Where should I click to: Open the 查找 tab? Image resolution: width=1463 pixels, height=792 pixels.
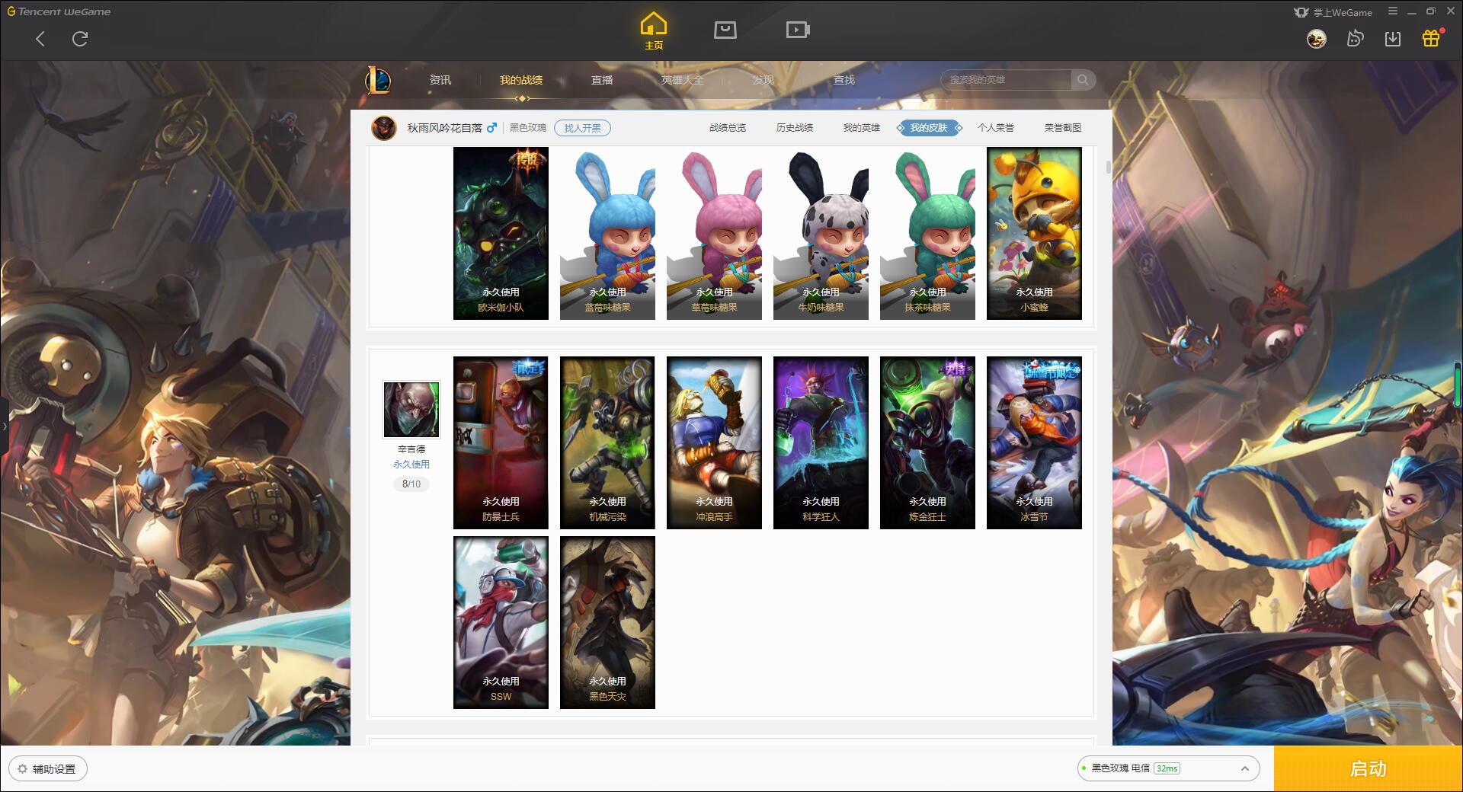(844, 80)
